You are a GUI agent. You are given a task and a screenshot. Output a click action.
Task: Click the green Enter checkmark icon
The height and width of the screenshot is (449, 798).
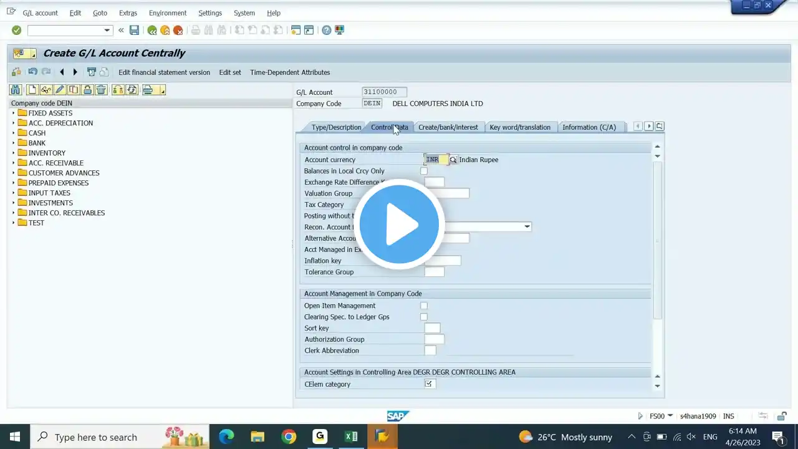pyautogui.click(x=17, y=30)
